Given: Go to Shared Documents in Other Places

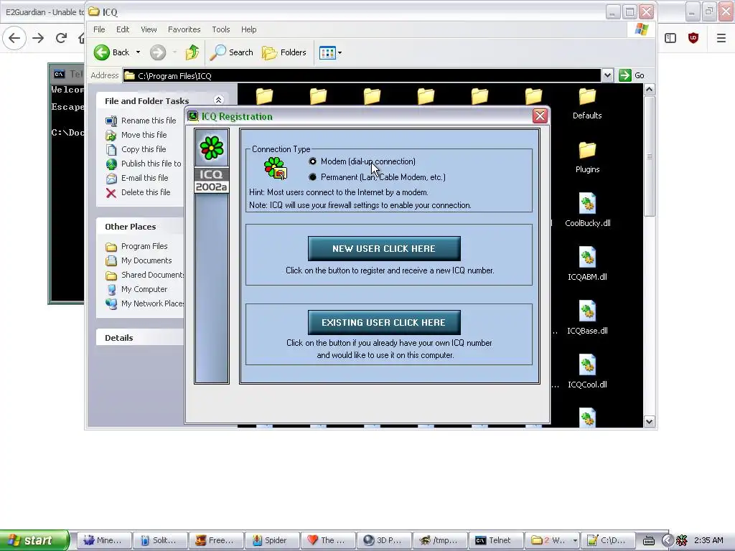Looking at the screenshot, I should (145, 275).
